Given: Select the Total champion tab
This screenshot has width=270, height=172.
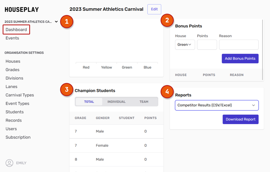Looking at the screenshot, I should (89, 102).
